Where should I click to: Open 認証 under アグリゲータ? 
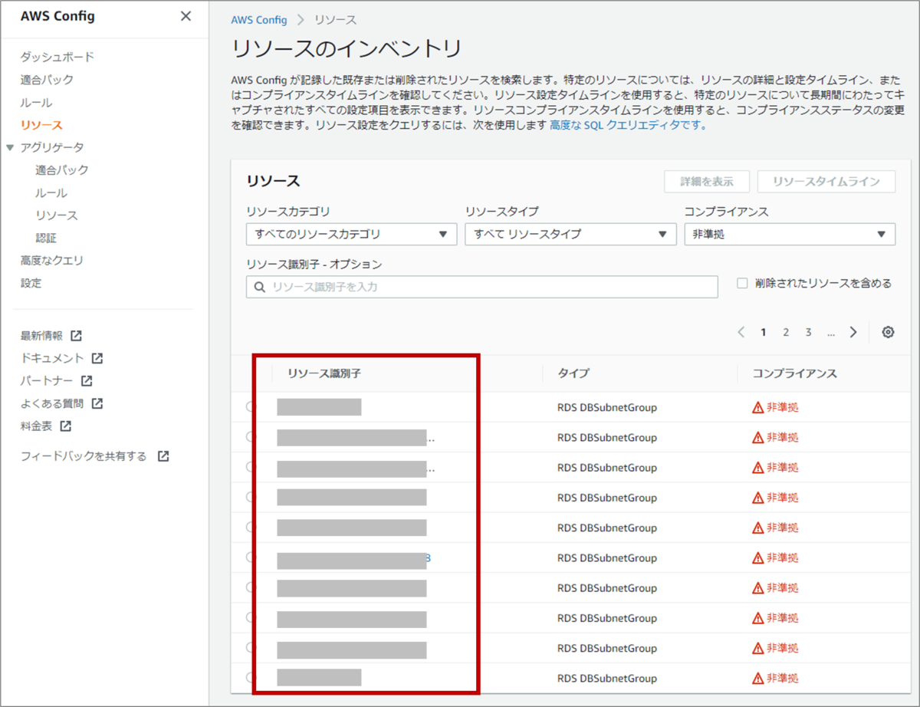46,238
